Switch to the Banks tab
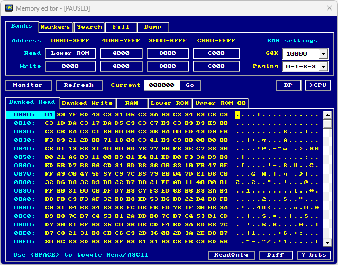This screenshot has width=338, height=265. click(21, 26)
